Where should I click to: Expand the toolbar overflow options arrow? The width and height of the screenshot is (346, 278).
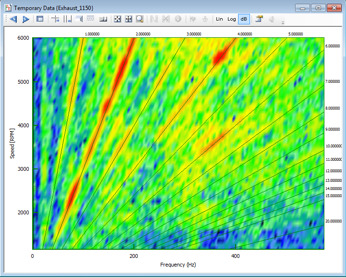[x=283, y=22]
